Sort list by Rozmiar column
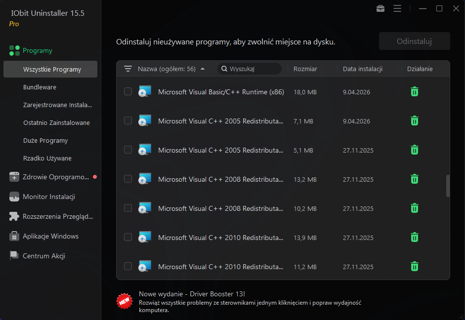This screenshot has height=320, width=465. [x=305, y=69]
